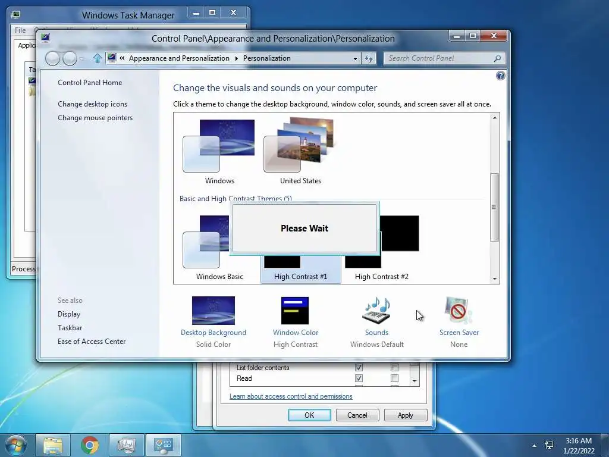This screenshot has height=457, width=609.
Task: Click the Task Manager window title icon
Action: click(15, 15)
